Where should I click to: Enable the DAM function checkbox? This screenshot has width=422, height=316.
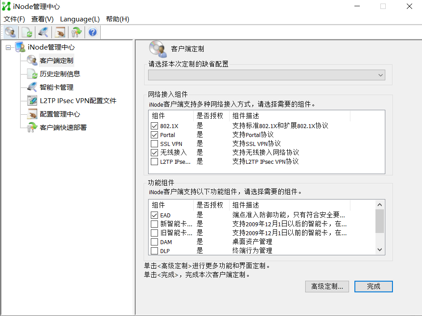click(x=154, y=242)
